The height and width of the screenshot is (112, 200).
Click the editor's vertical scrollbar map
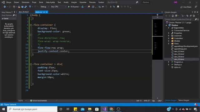[157, 40]
